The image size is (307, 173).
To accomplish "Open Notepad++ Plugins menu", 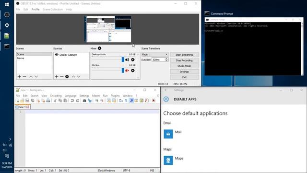I will click(x=115, y=96).
